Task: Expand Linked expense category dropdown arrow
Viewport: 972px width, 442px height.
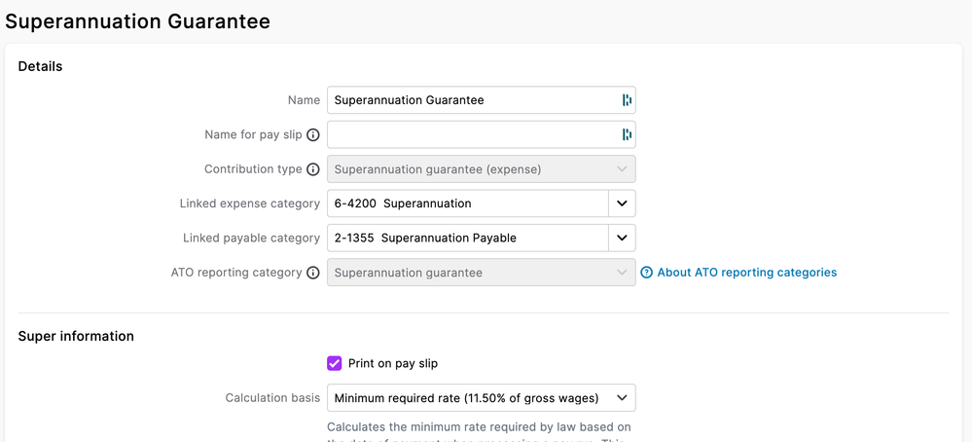Action: pyautogui.click(x=622, y=203)
